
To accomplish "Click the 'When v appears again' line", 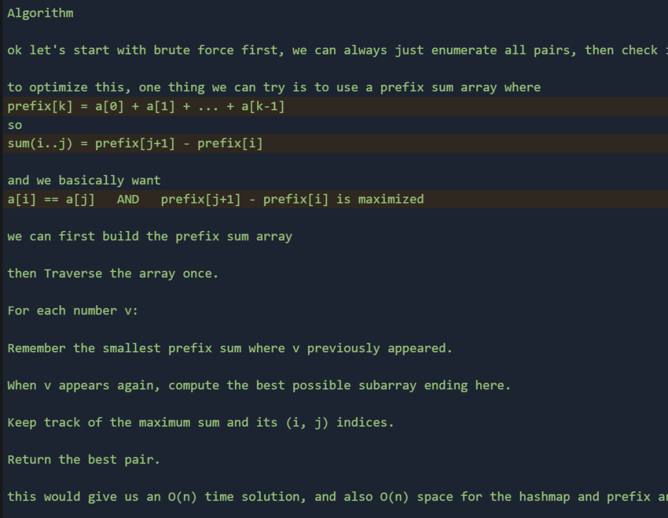I will 259,385.
